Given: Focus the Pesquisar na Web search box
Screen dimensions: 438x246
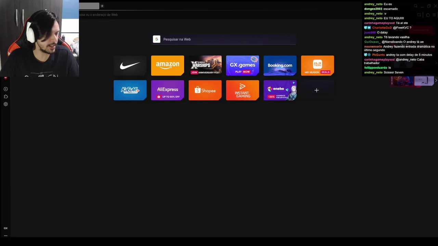Looking at the screenshot, I should point(224,39).
